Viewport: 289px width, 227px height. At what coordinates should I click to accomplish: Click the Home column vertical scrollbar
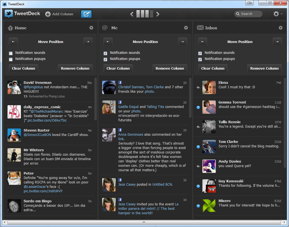click(95, 99)
